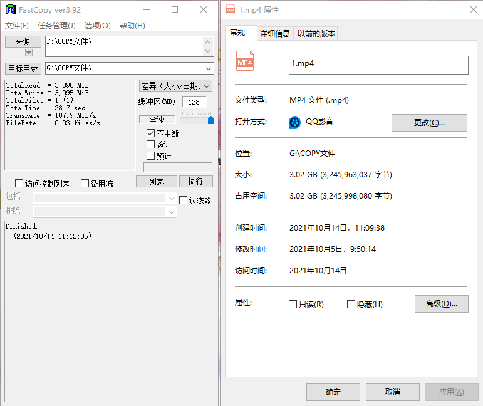
Task: Disable the 不中断 checkbox
Action: (x=150, y=133)
